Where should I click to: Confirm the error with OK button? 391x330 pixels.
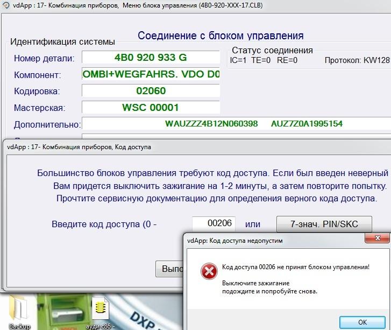tap(362, 322)
